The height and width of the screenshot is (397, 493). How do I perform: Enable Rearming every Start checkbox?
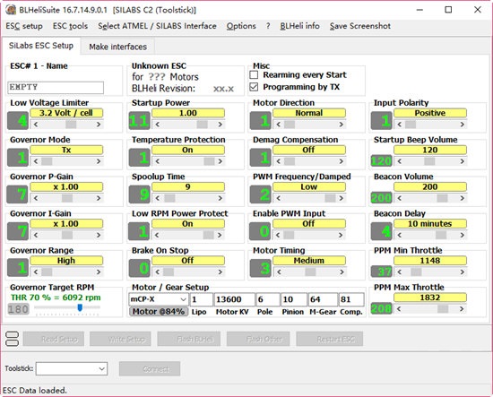pos(254,74)
